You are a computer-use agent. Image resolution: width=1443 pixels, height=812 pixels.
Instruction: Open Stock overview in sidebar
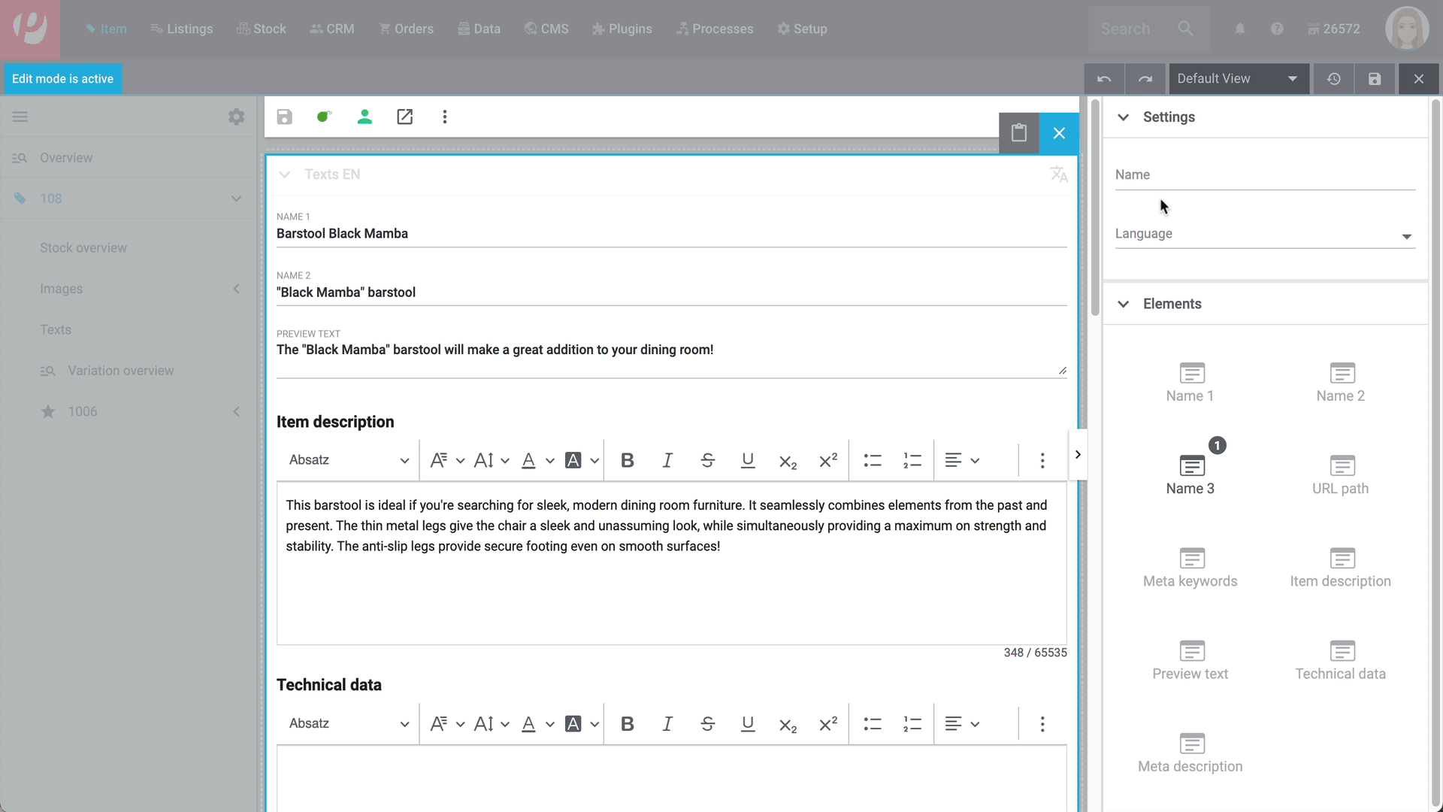pyautogui.click(x=83, y=248)
